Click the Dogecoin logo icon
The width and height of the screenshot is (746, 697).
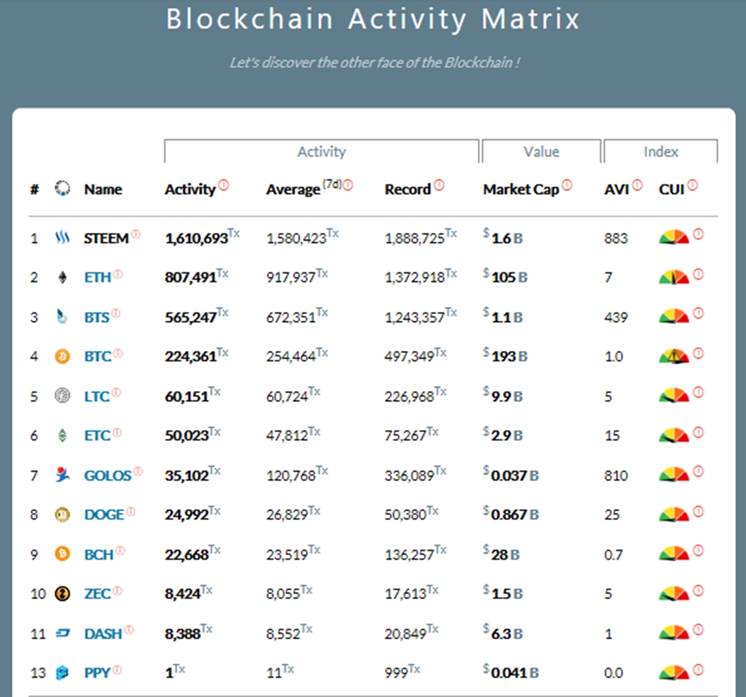tap(62, 514)
